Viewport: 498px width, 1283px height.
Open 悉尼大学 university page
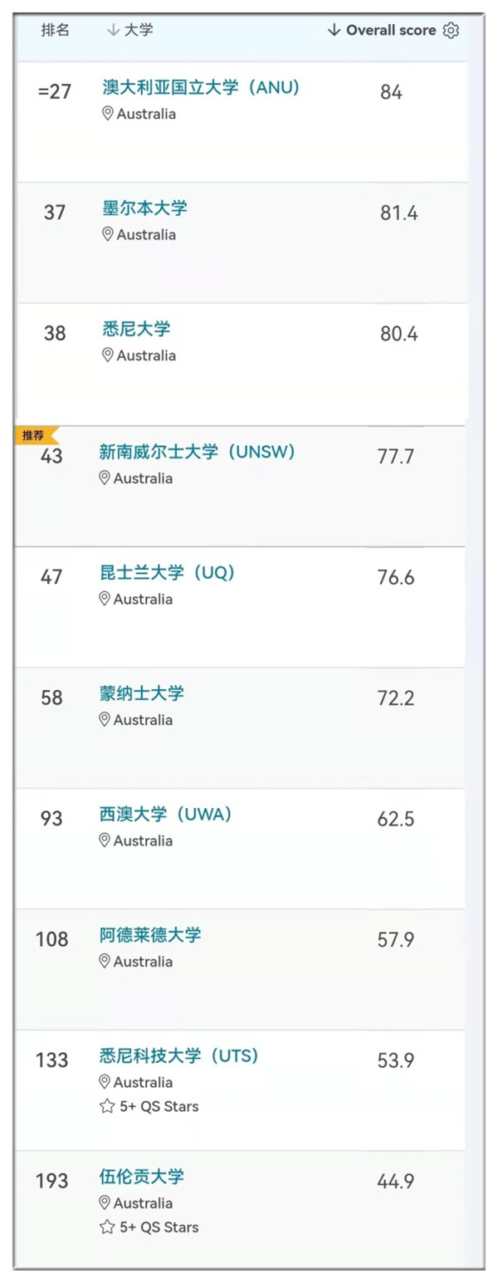(x=136, y=329)
